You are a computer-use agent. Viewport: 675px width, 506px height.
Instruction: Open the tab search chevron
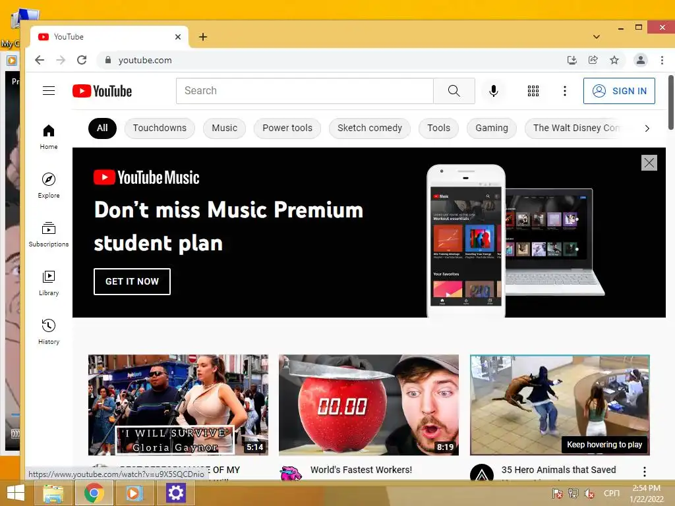point(596,37)
